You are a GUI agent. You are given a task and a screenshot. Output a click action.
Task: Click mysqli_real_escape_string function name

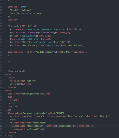43,29
